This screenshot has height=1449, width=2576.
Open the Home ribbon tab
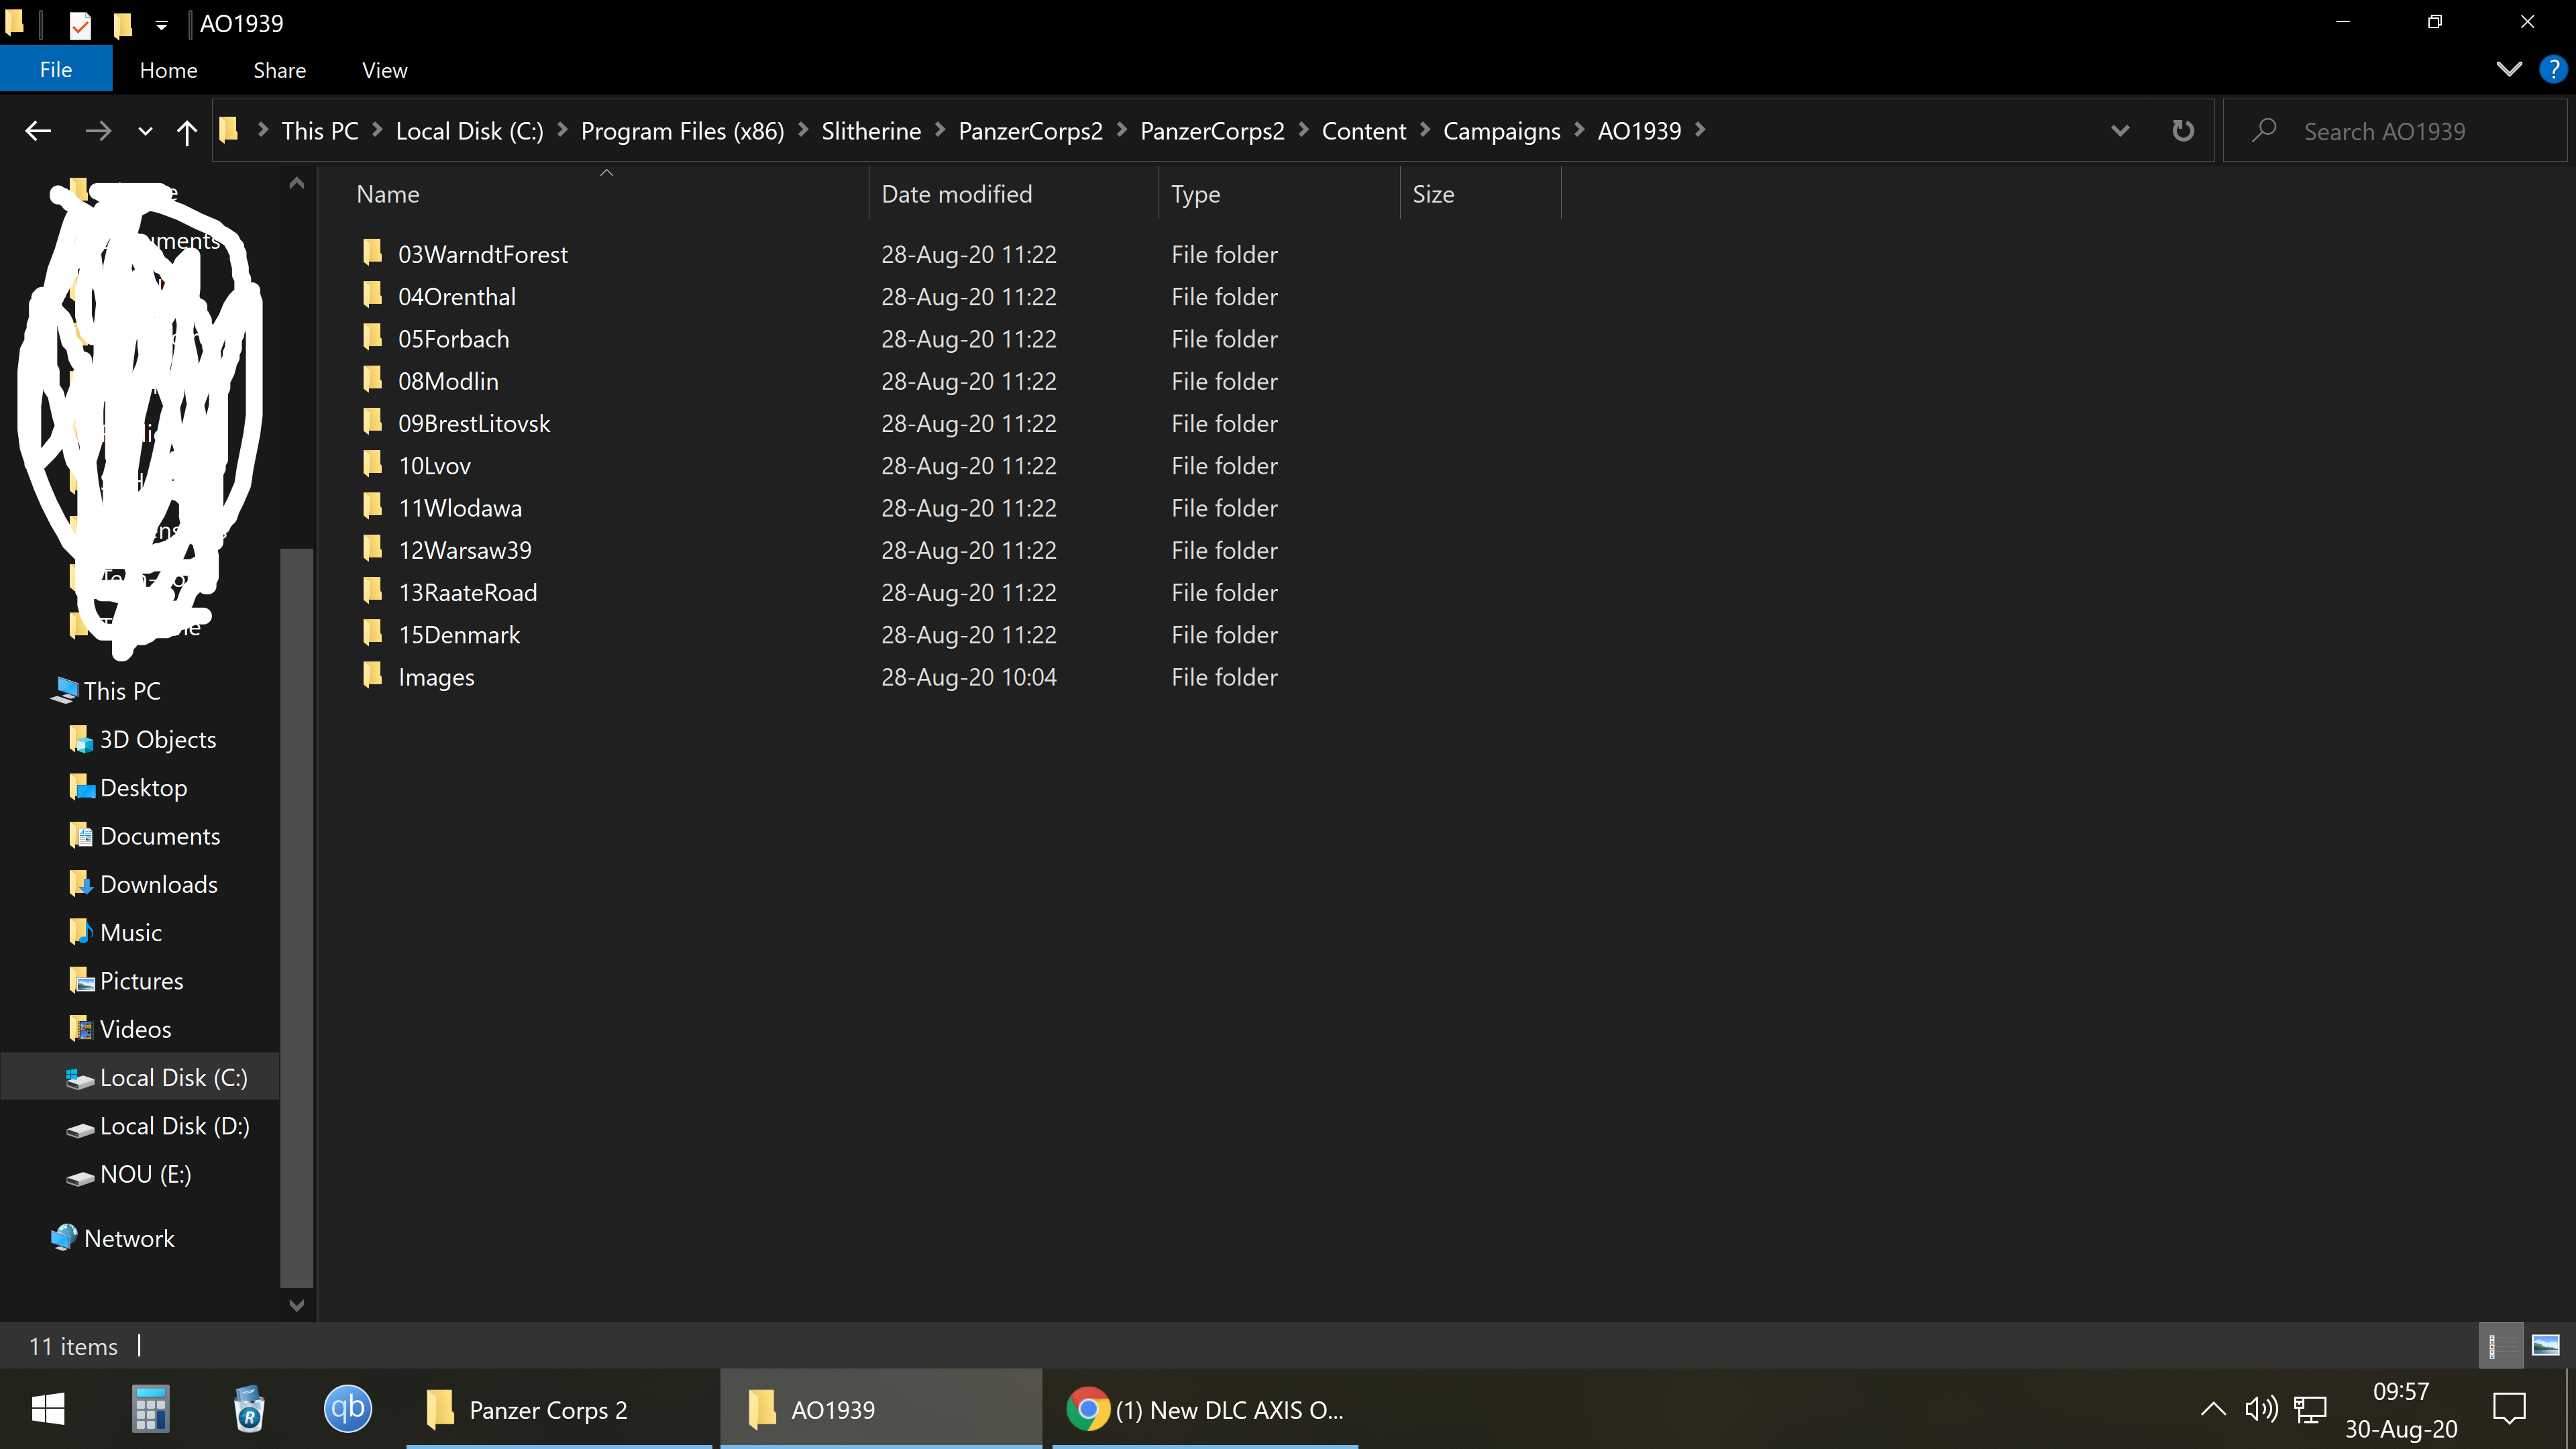click(x=168, y=70)
